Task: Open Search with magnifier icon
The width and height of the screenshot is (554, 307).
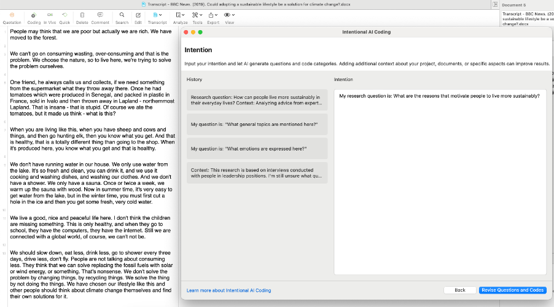Action: [x=122, y=15]
